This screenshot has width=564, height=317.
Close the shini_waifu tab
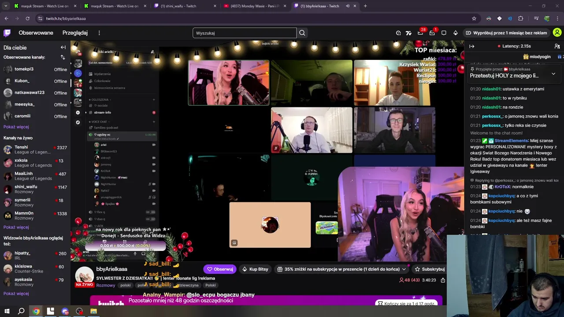[215, 6]
